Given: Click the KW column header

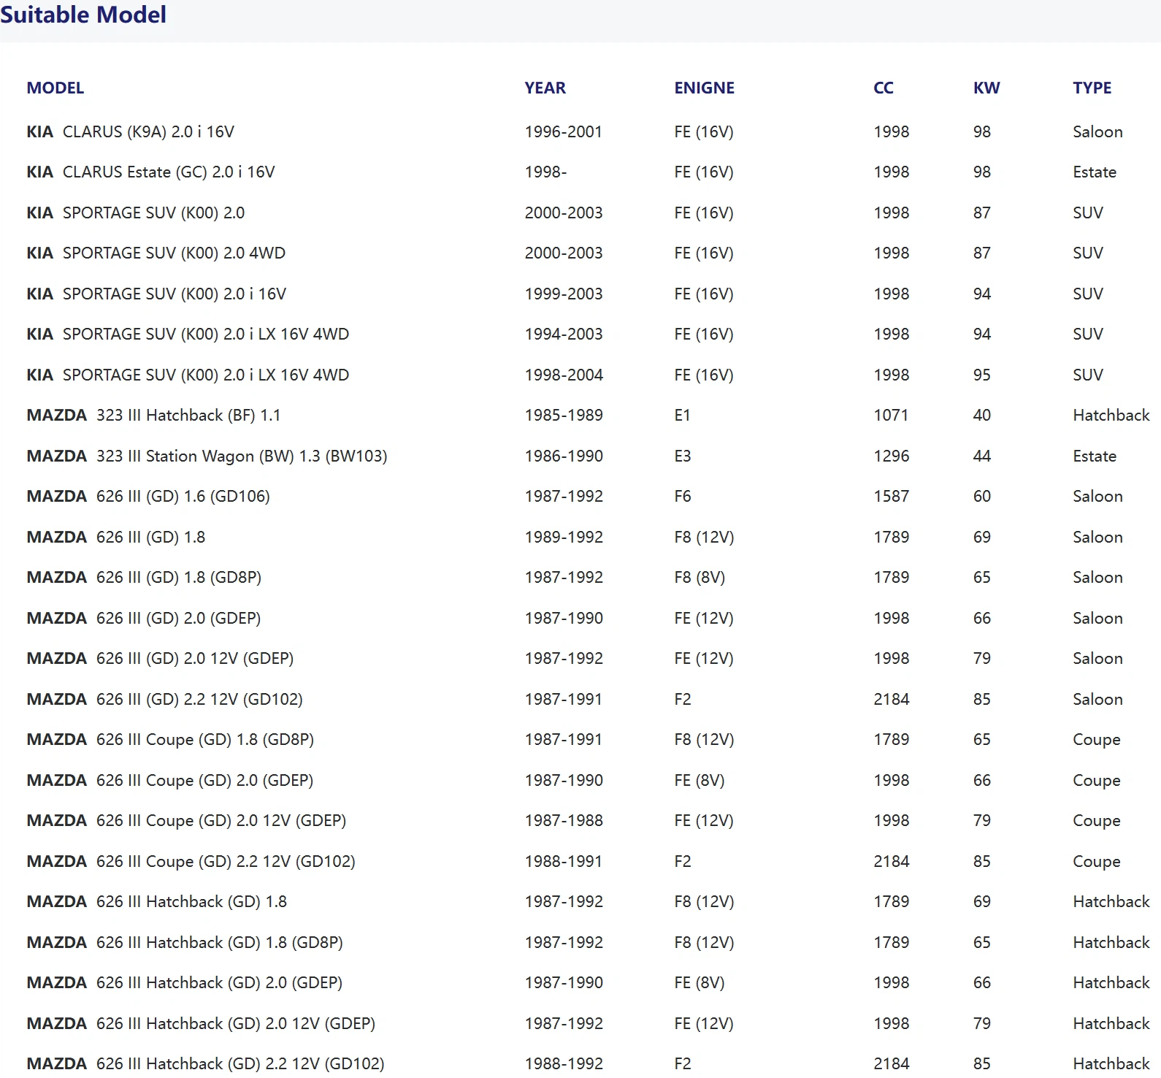Looking at the screenshot, I should (986, 88).
